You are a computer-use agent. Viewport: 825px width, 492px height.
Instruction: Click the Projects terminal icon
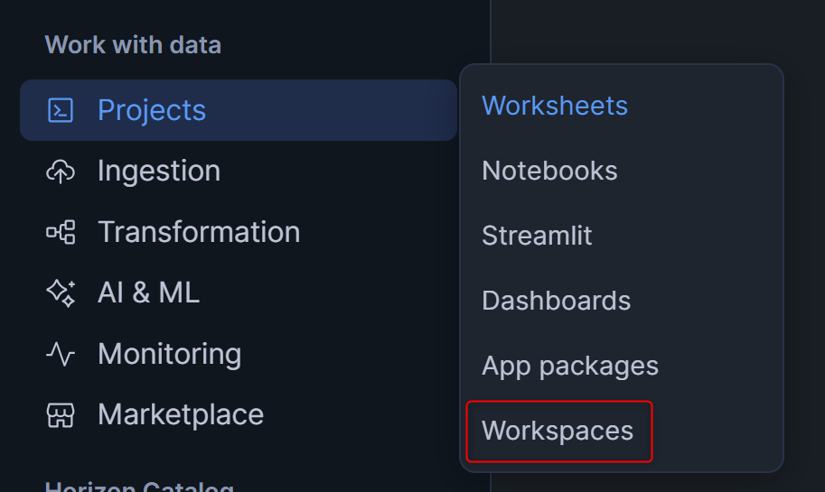pos(61,110)
